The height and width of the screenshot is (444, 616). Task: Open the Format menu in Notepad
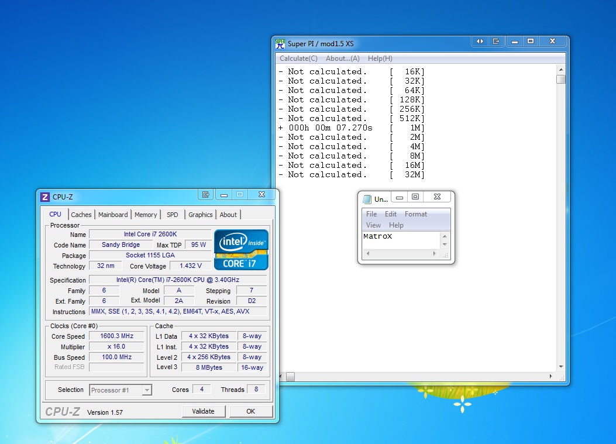click(416, 214)
